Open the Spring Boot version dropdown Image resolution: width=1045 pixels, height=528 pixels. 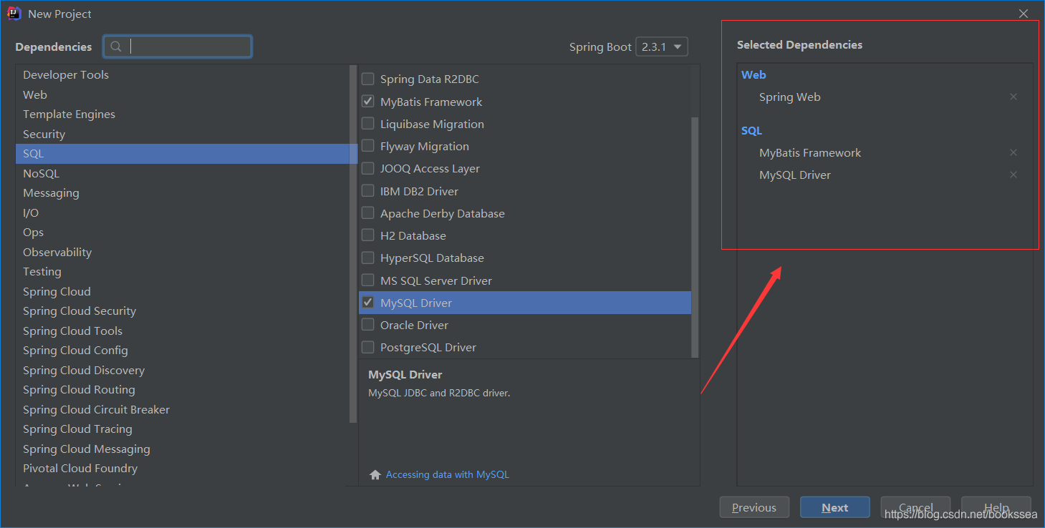[x=662, y=47]
